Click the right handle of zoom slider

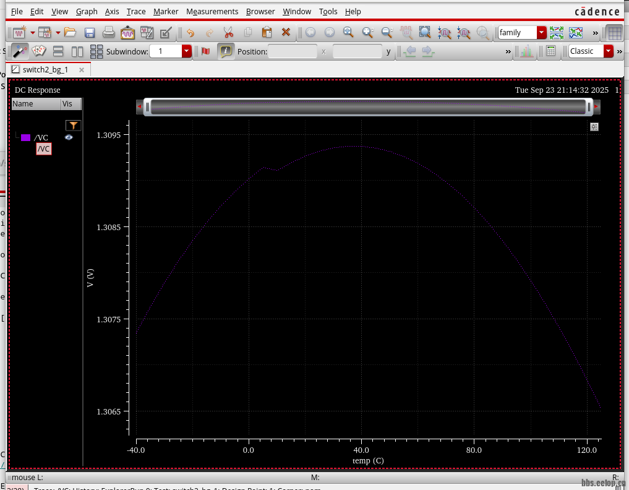pyautogui.click(x=589, y=107)
